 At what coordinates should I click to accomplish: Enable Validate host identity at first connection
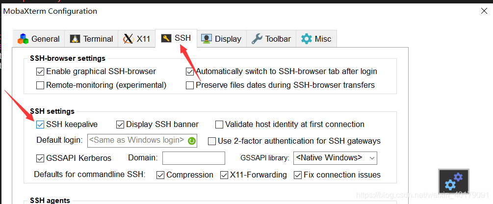tap(219, 125)
